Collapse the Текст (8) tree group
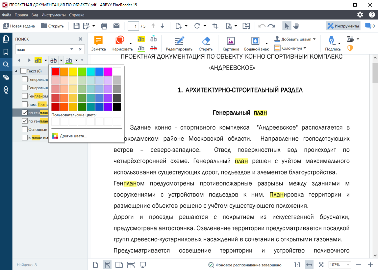378x270 pixels. (16, 70)
